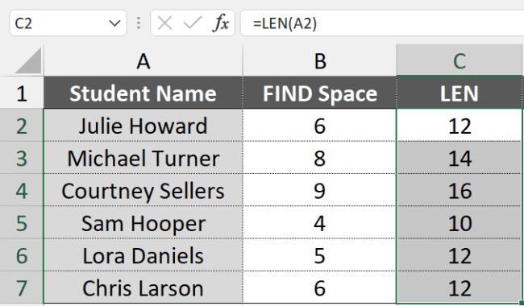Click the Insert Function fx icon
This screenshot has width=524, height=306.
coord(221,23)
